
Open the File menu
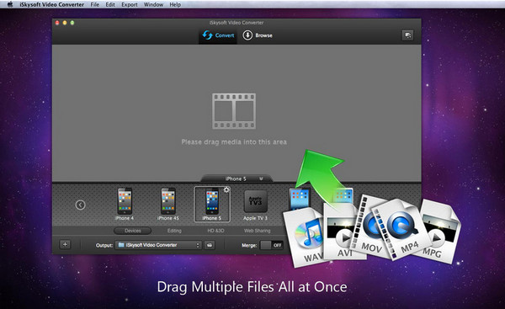point(94,4)
